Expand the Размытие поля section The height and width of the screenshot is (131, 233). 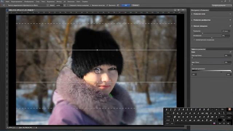tap(192, 14)
